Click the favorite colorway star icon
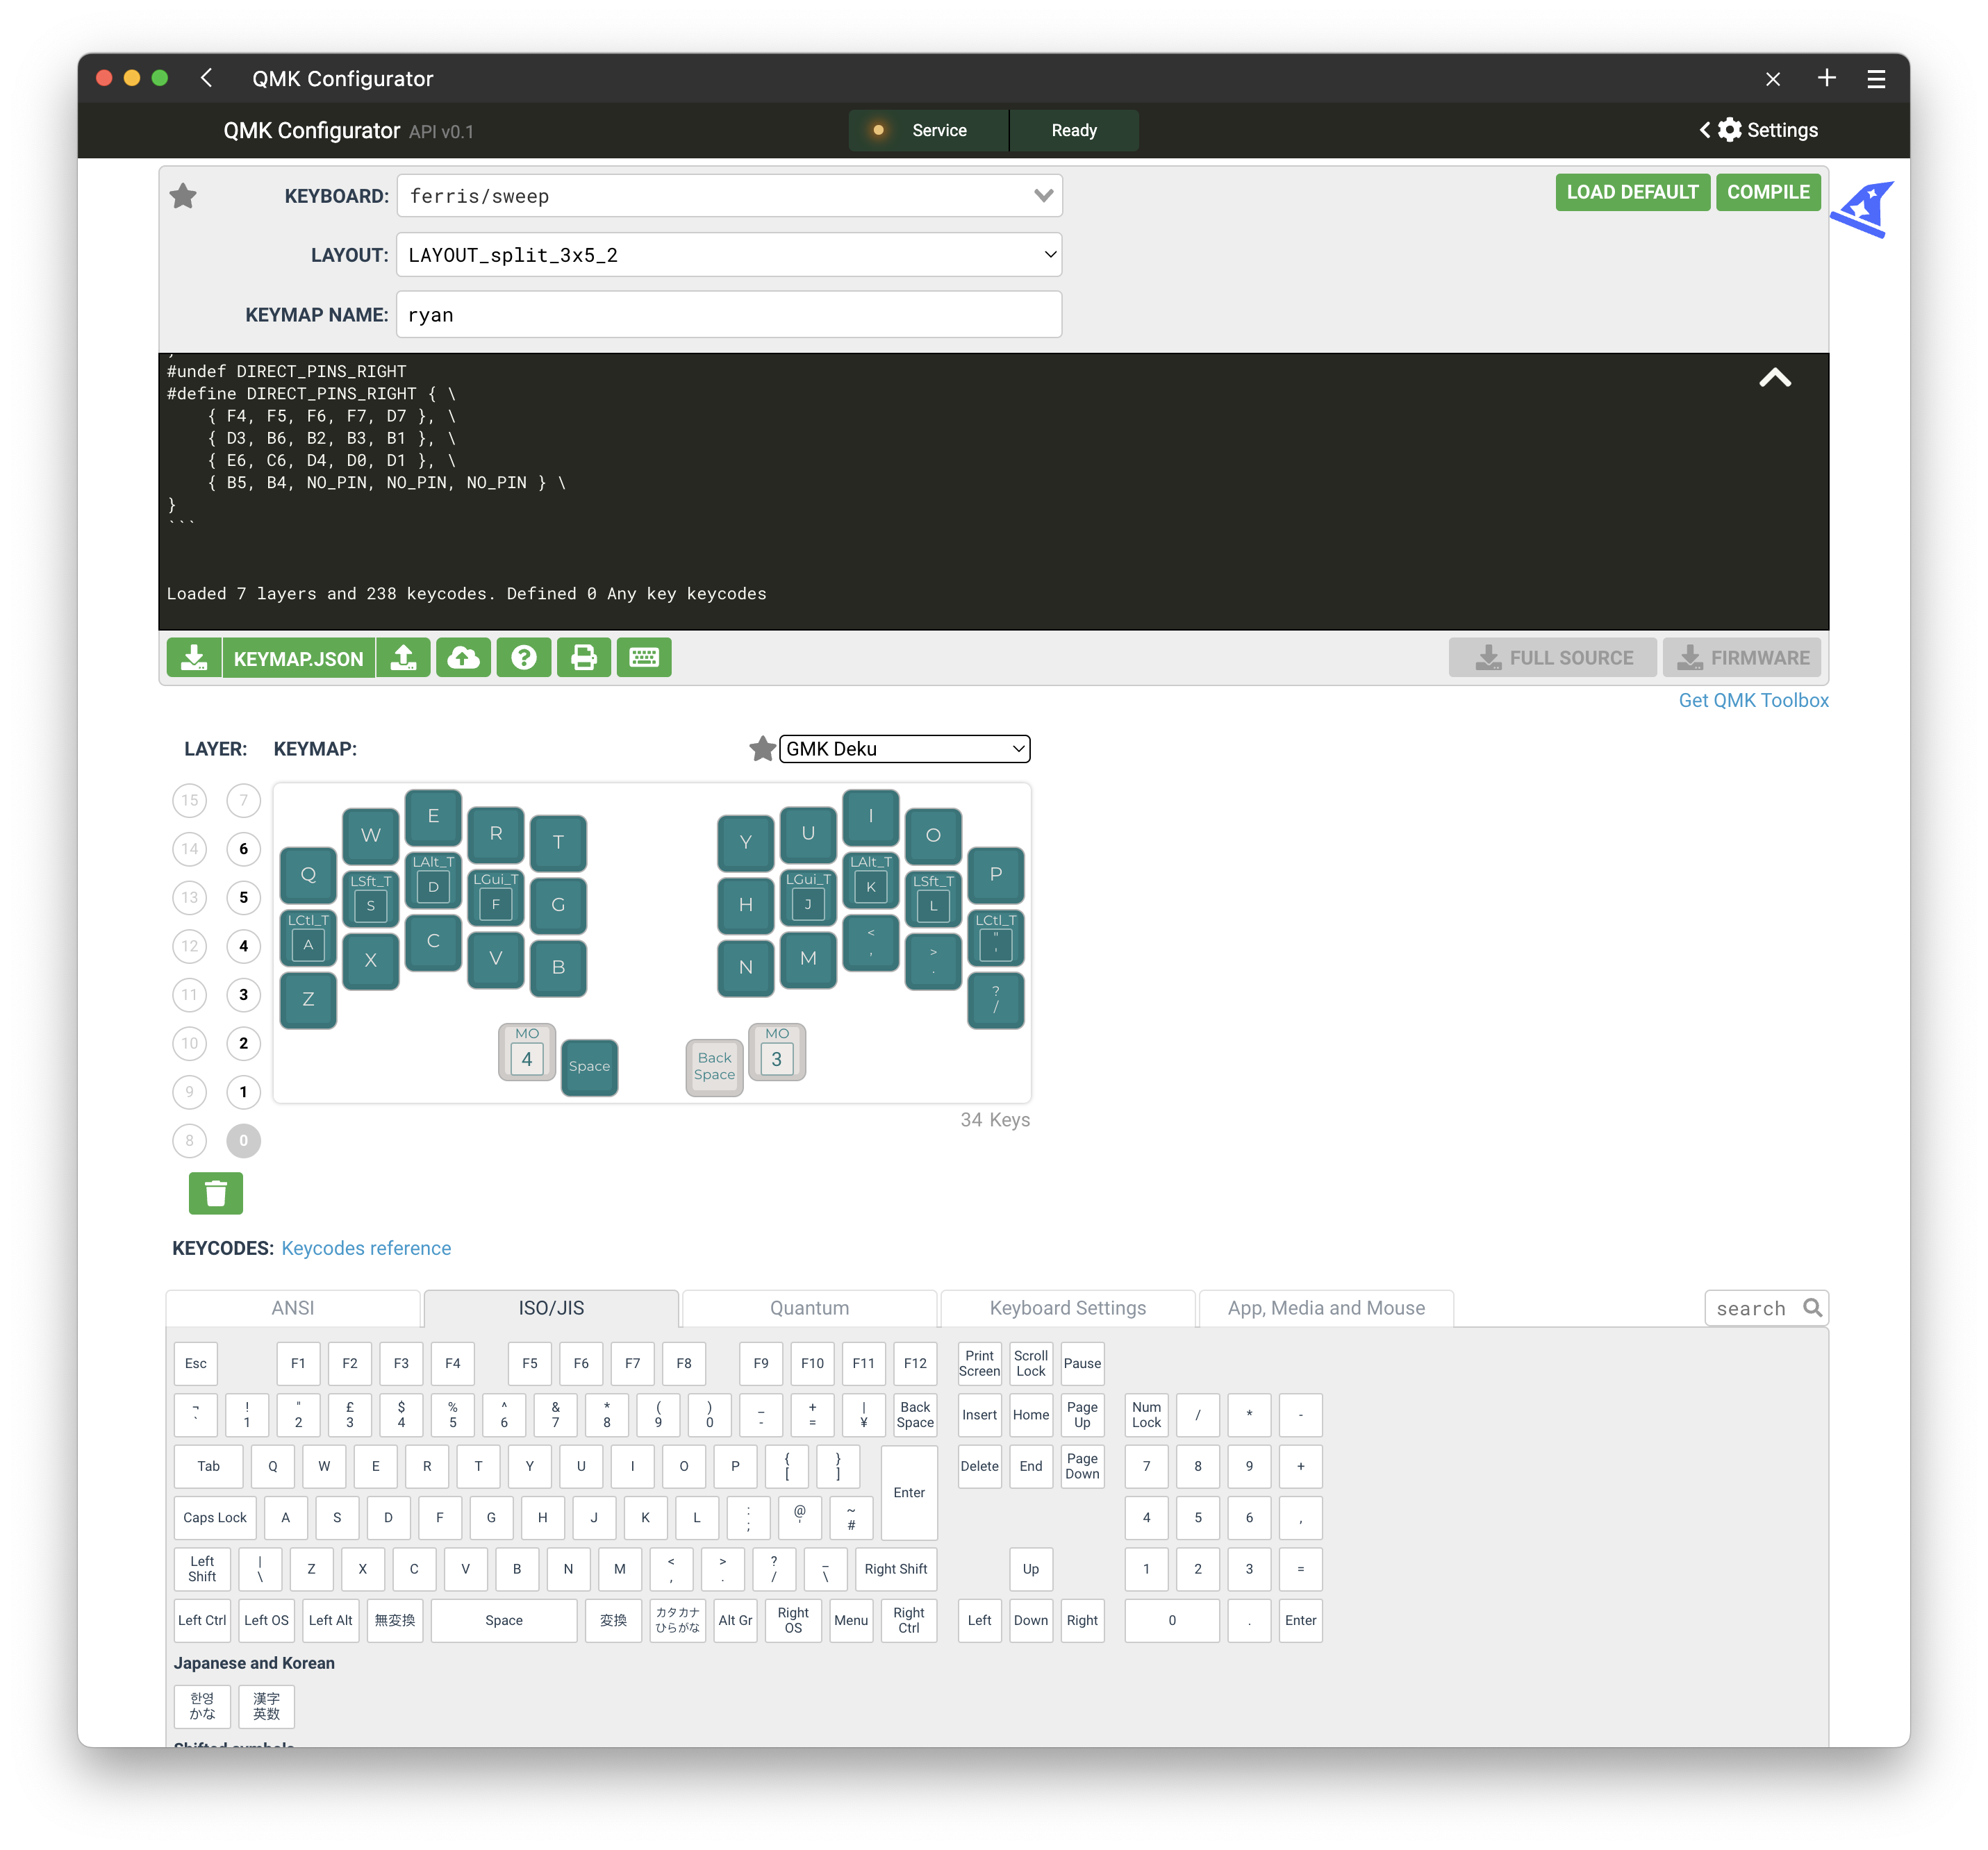Viewport: 1988px width, 1850px height. [x=762, y=749]
